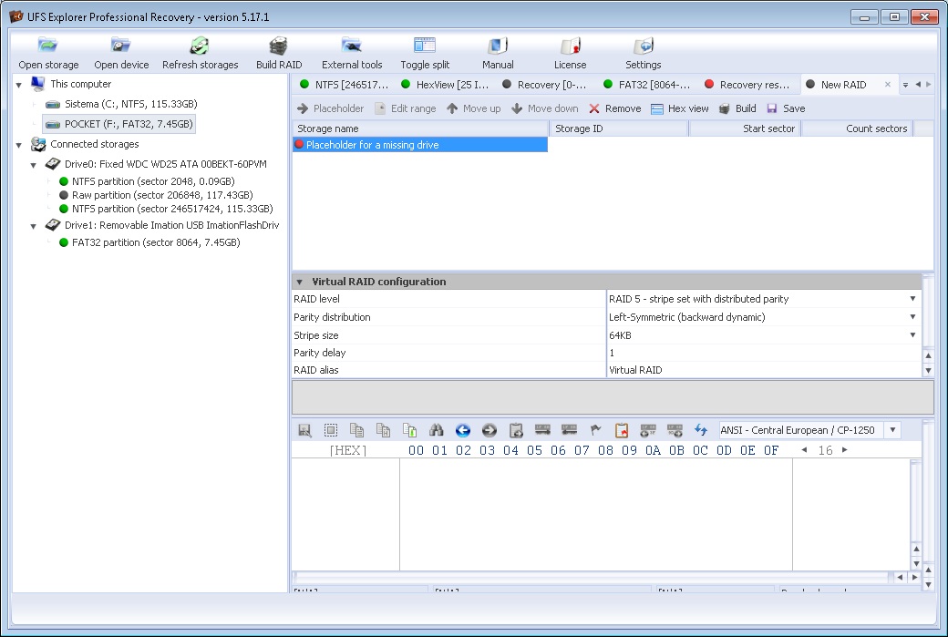The image size is (948, 637).
Task: Select Sistema (C:, NTFS, 115.33GB) drive
Action: [x=122, y=104]
